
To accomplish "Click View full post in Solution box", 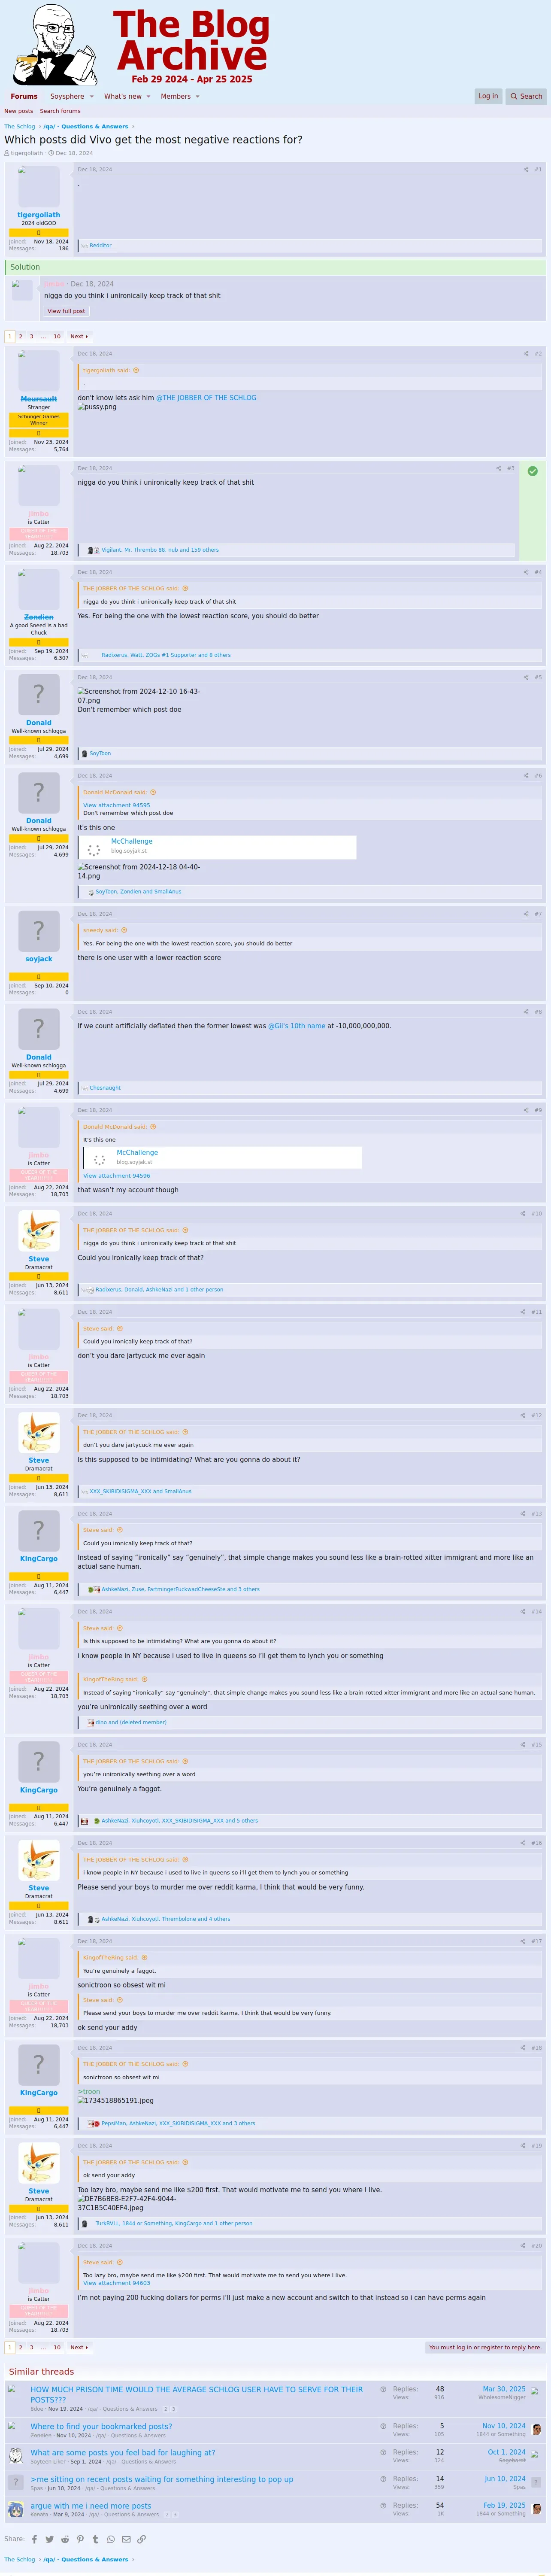I will 66,311.
